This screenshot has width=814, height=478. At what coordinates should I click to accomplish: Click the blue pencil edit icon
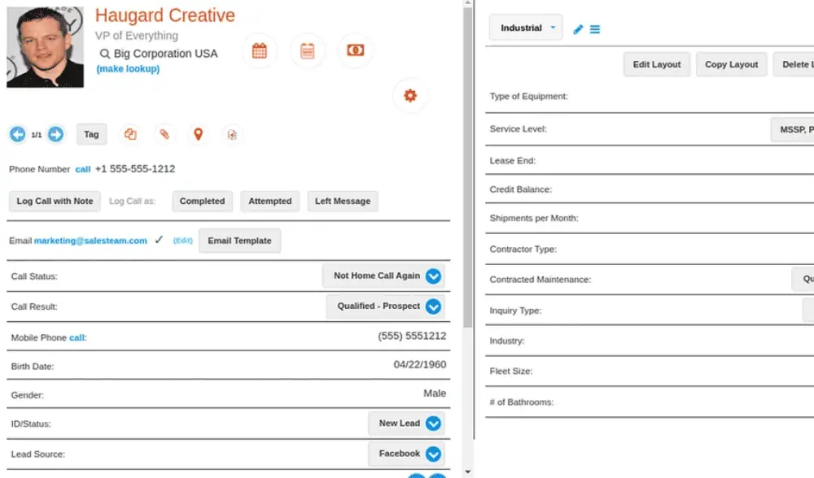pos(578,29)
